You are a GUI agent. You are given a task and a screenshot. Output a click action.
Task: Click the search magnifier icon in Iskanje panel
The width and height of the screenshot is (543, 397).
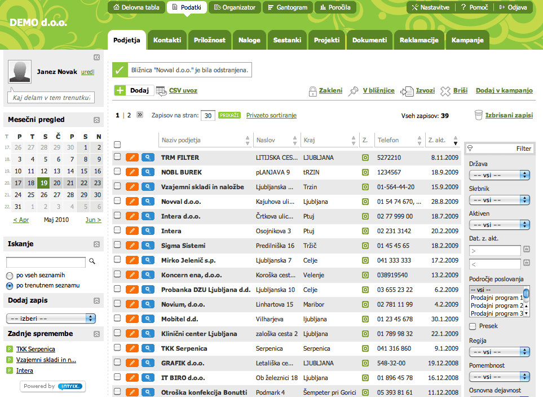coord(92,261)
